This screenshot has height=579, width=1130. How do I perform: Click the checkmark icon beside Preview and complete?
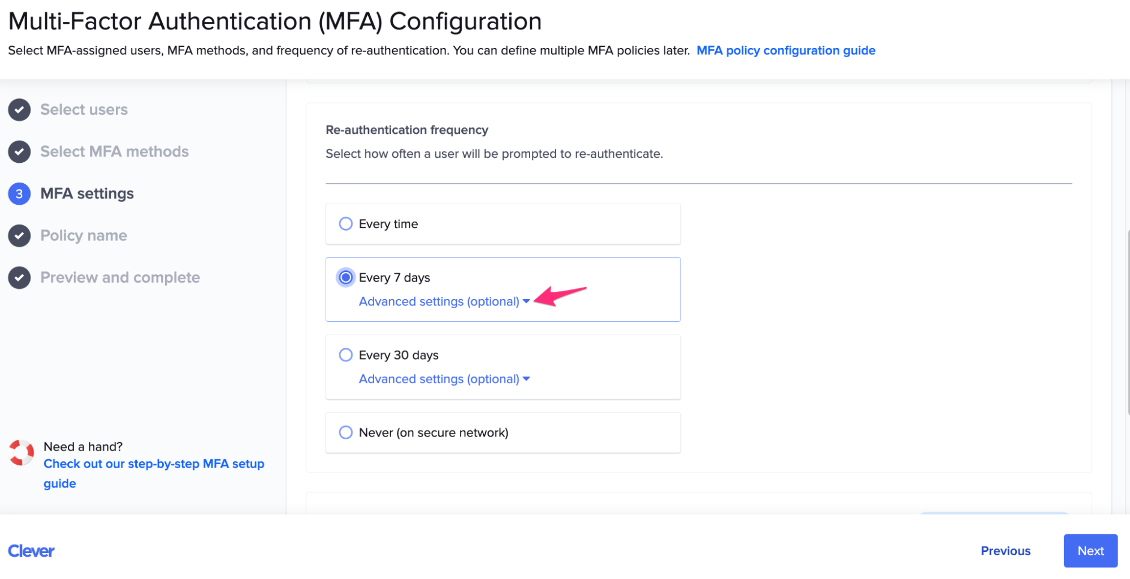(x=19, y=278)
